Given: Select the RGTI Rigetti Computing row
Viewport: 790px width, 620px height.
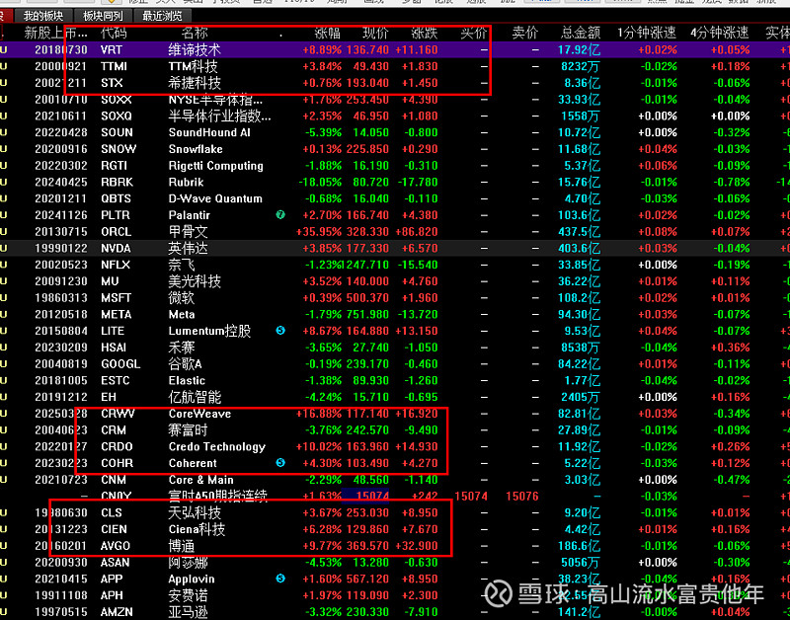Looking at the screenshot, I should point(395,166).
